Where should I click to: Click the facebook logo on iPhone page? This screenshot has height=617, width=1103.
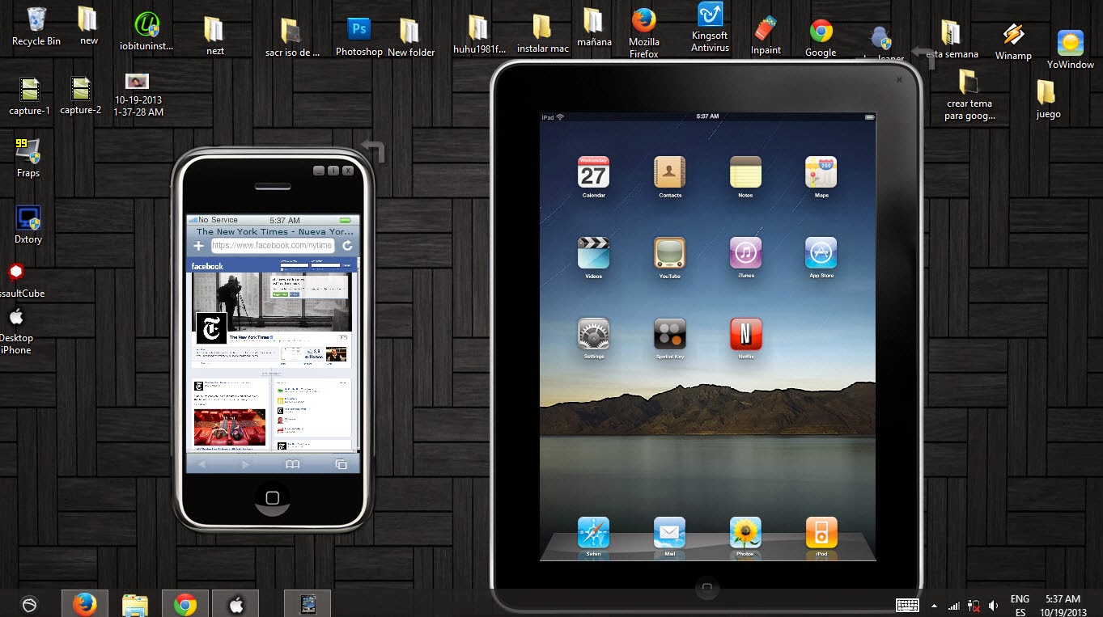[x=207, y=266]
